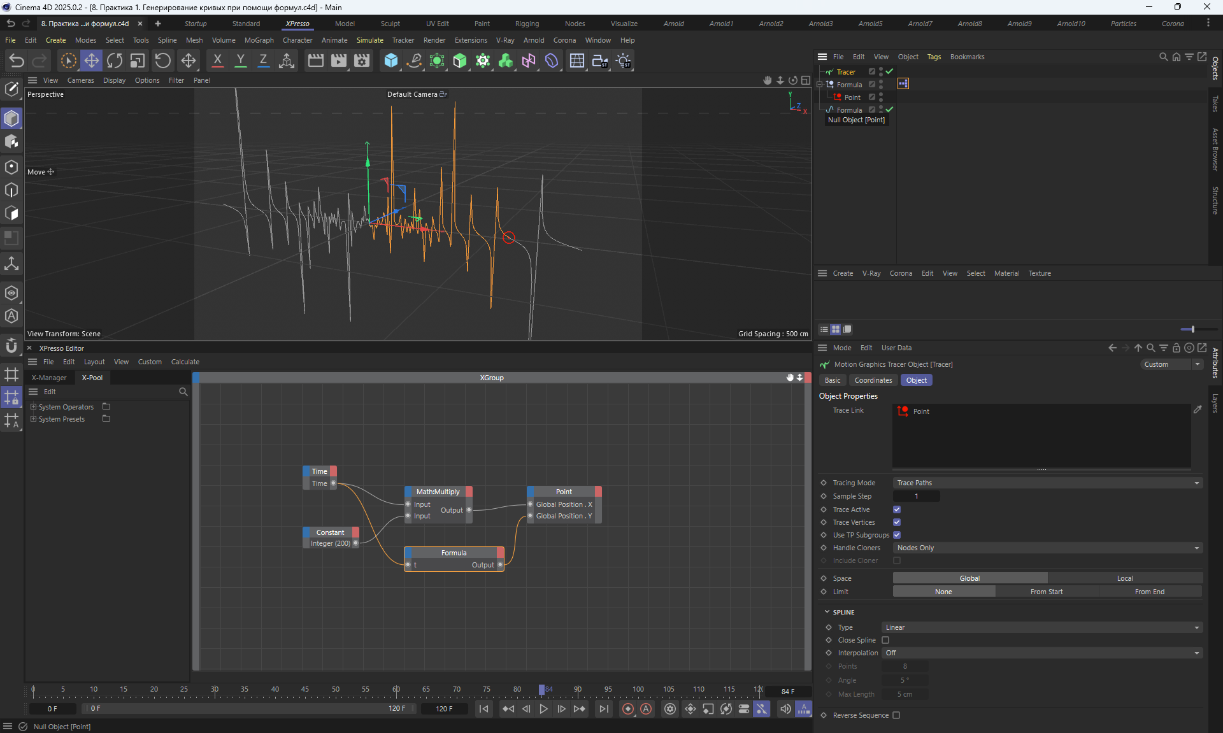Toggle X axis lock icon

[x=217, y=60]
